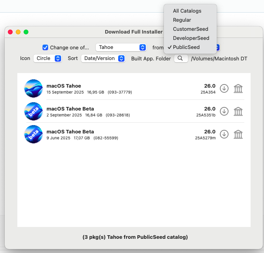Open the Icon style Circle dropdown
The width and height of the screenshot is (264, 253).
48,58
